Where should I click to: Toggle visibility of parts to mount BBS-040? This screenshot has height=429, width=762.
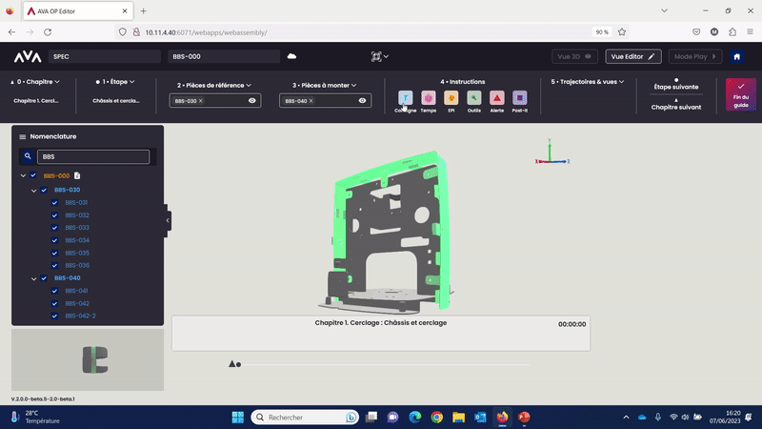point(362,101)
